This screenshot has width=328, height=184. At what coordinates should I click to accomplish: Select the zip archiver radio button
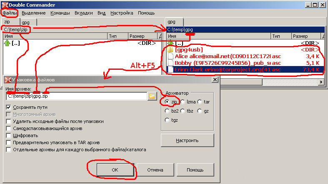click(x=168, y=102)
